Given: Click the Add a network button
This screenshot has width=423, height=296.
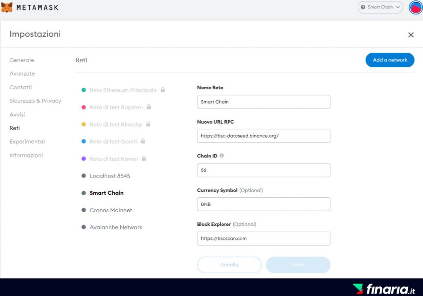Looking at the screenshot, I should click(390, 60).
